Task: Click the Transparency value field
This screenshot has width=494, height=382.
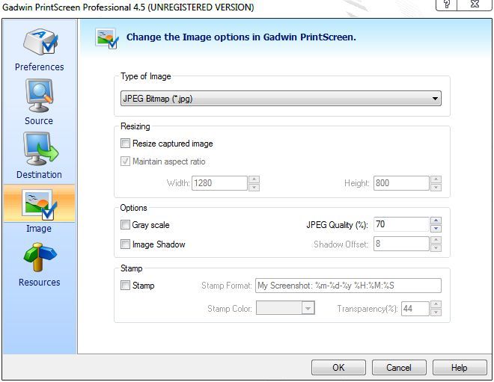Action: [x=415, y=309]
